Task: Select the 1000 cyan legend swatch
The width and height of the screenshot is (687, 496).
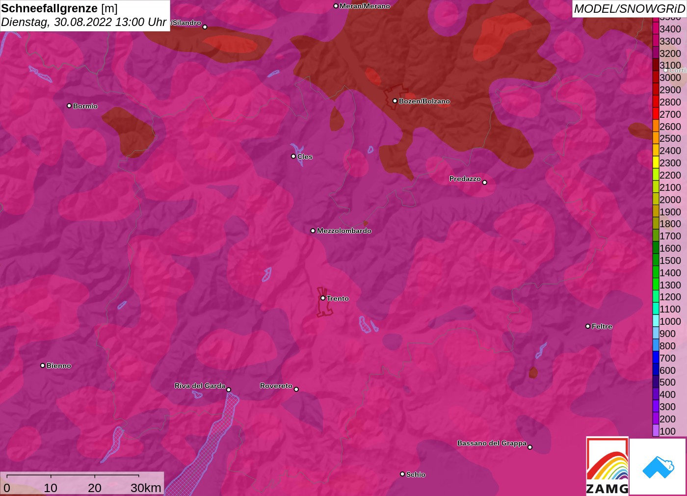Action: tap(656, 321)
